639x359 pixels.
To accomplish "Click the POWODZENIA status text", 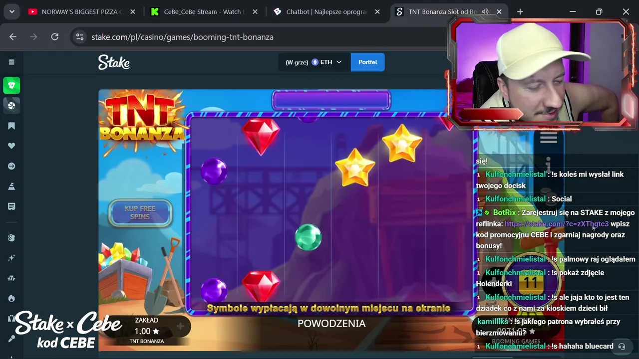I will coord(331,324).
